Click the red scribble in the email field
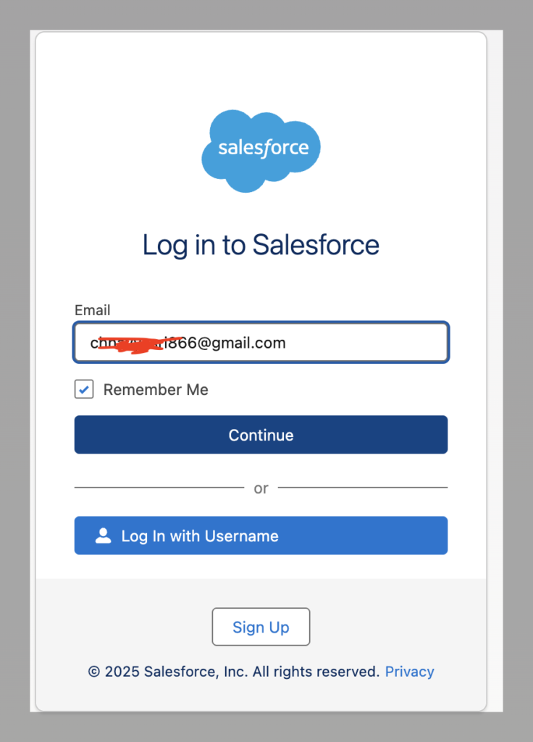This screenshot has width=533, height=742. coord(138,343)
